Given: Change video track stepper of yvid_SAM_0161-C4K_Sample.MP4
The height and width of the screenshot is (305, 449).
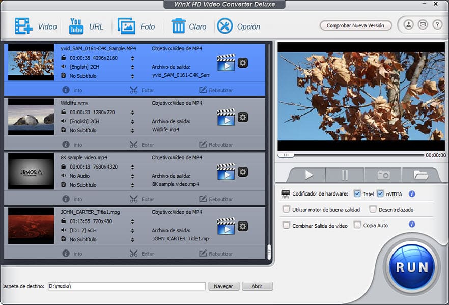Looking at the screenshot, I should click(x=132, y=58).
